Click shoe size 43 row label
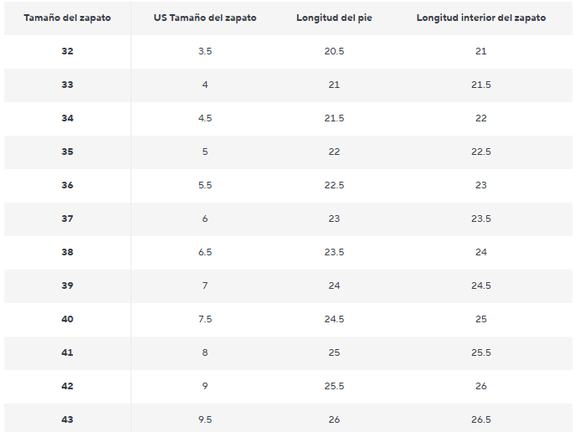 pos(67,419)
